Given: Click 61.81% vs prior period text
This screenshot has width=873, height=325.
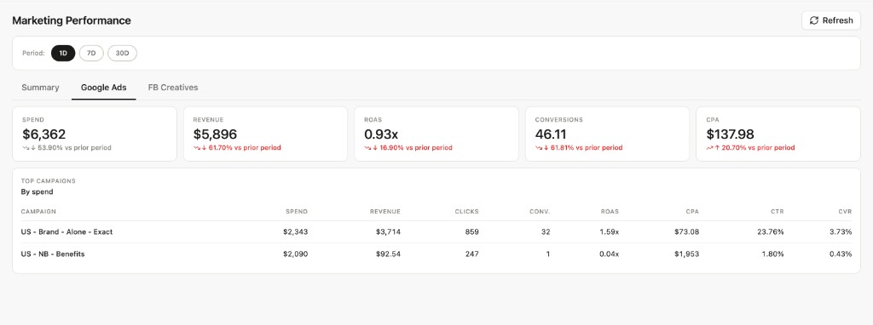Looking at the screenshot, I should [587, 148].
